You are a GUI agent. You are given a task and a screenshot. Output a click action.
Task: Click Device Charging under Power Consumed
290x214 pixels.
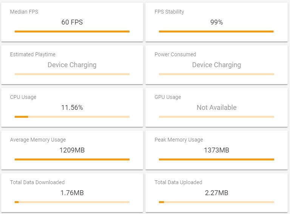click(216, 65)
